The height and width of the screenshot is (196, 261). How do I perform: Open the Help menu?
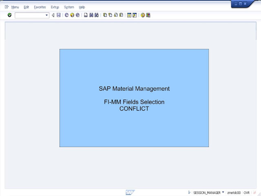pos(82,7)
